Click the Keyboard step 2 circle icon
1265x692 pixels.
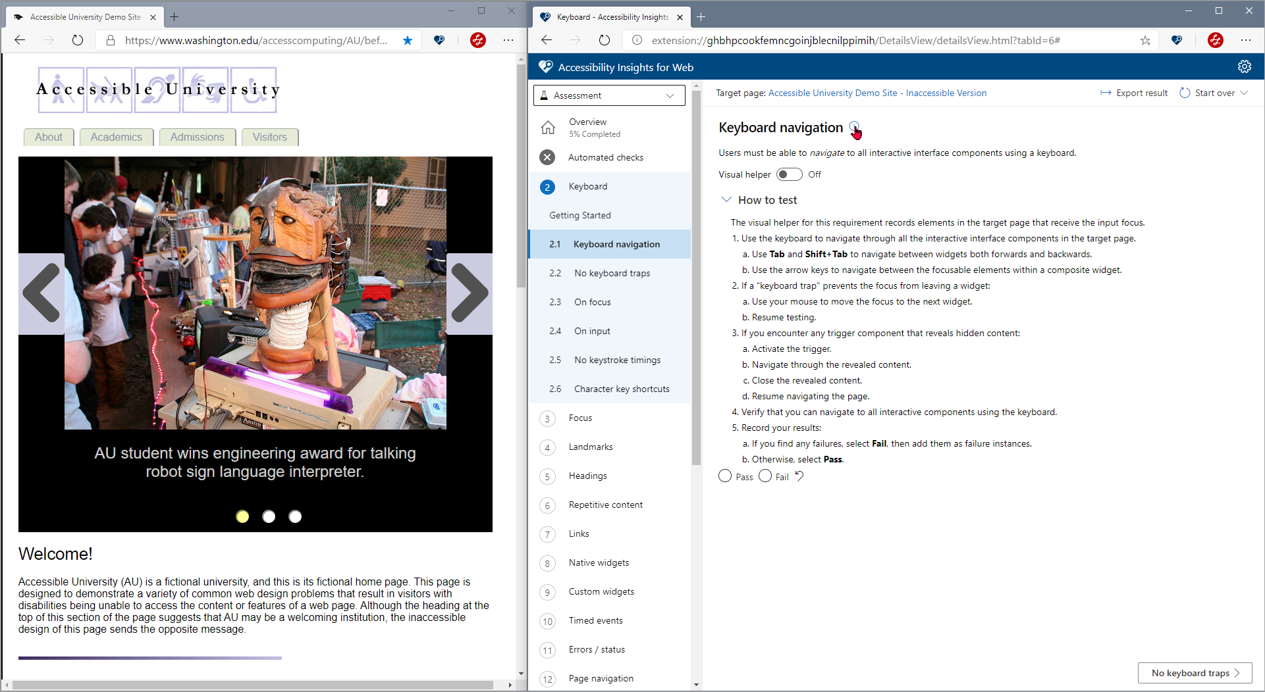pyautogui.click(x=547, y=187)
